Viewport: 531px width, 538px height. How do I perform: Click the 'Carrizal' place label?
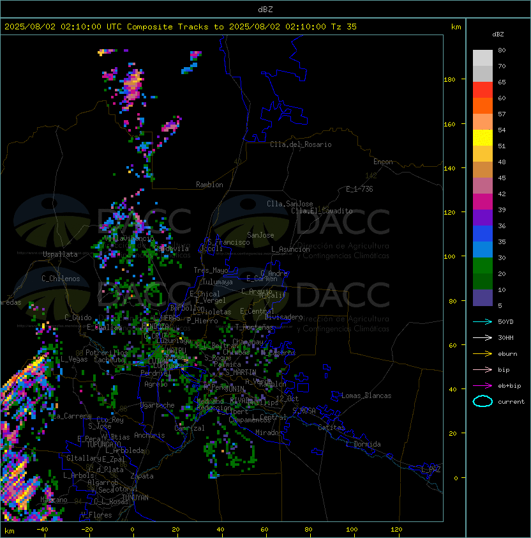[x=190, y=428]
